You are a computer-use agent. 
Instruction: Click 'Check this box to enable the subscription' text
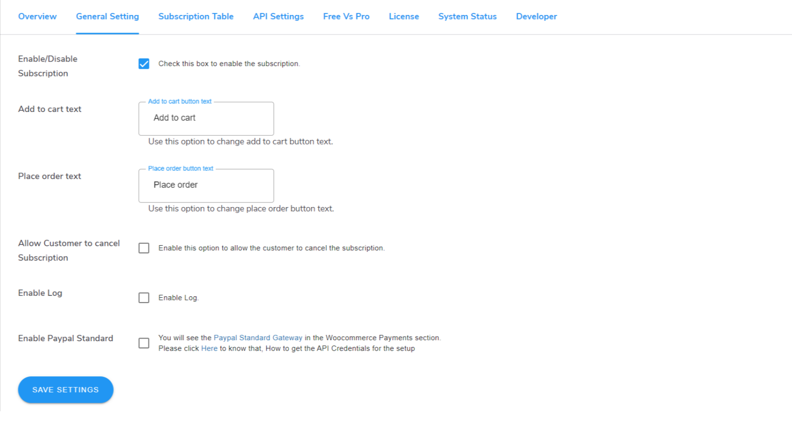click(x=229, y=63)
